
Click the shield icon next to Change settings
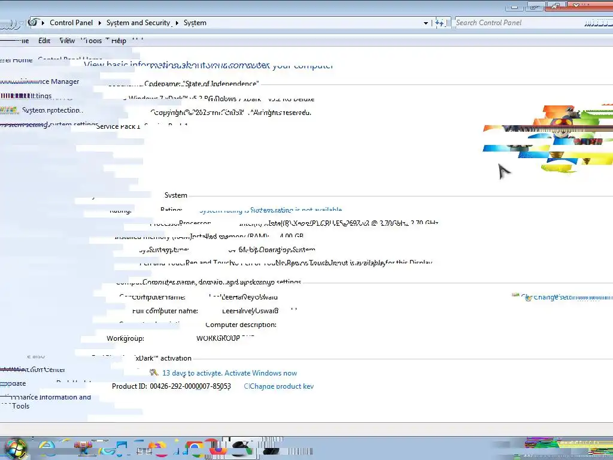tap(528, 298)
